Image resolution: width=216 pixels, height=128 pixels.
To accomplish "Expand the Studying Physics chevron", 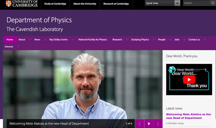I will pos(154,40).
